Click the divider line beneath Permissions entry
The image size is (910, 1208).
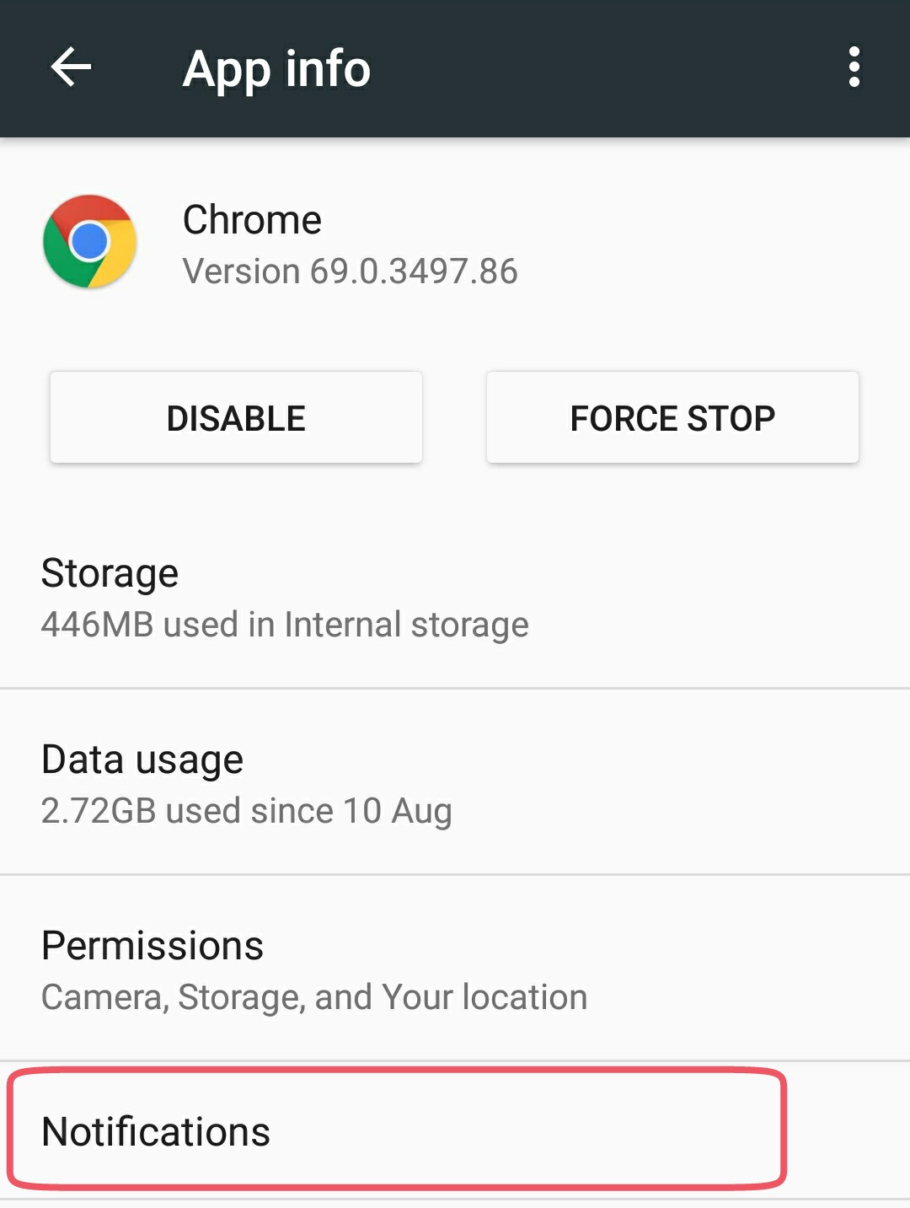tap(455, 1061)
